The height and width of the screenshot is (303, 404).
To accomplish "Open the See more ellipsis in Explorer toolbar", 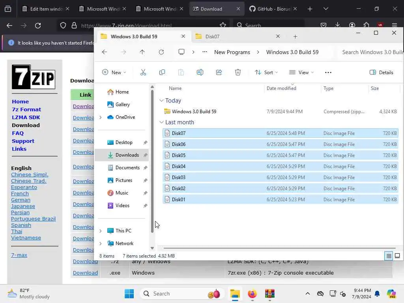I will 328,73.
